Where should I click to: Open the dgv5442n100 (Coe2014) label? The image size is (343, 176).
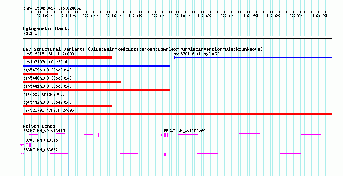coord(47,102)
